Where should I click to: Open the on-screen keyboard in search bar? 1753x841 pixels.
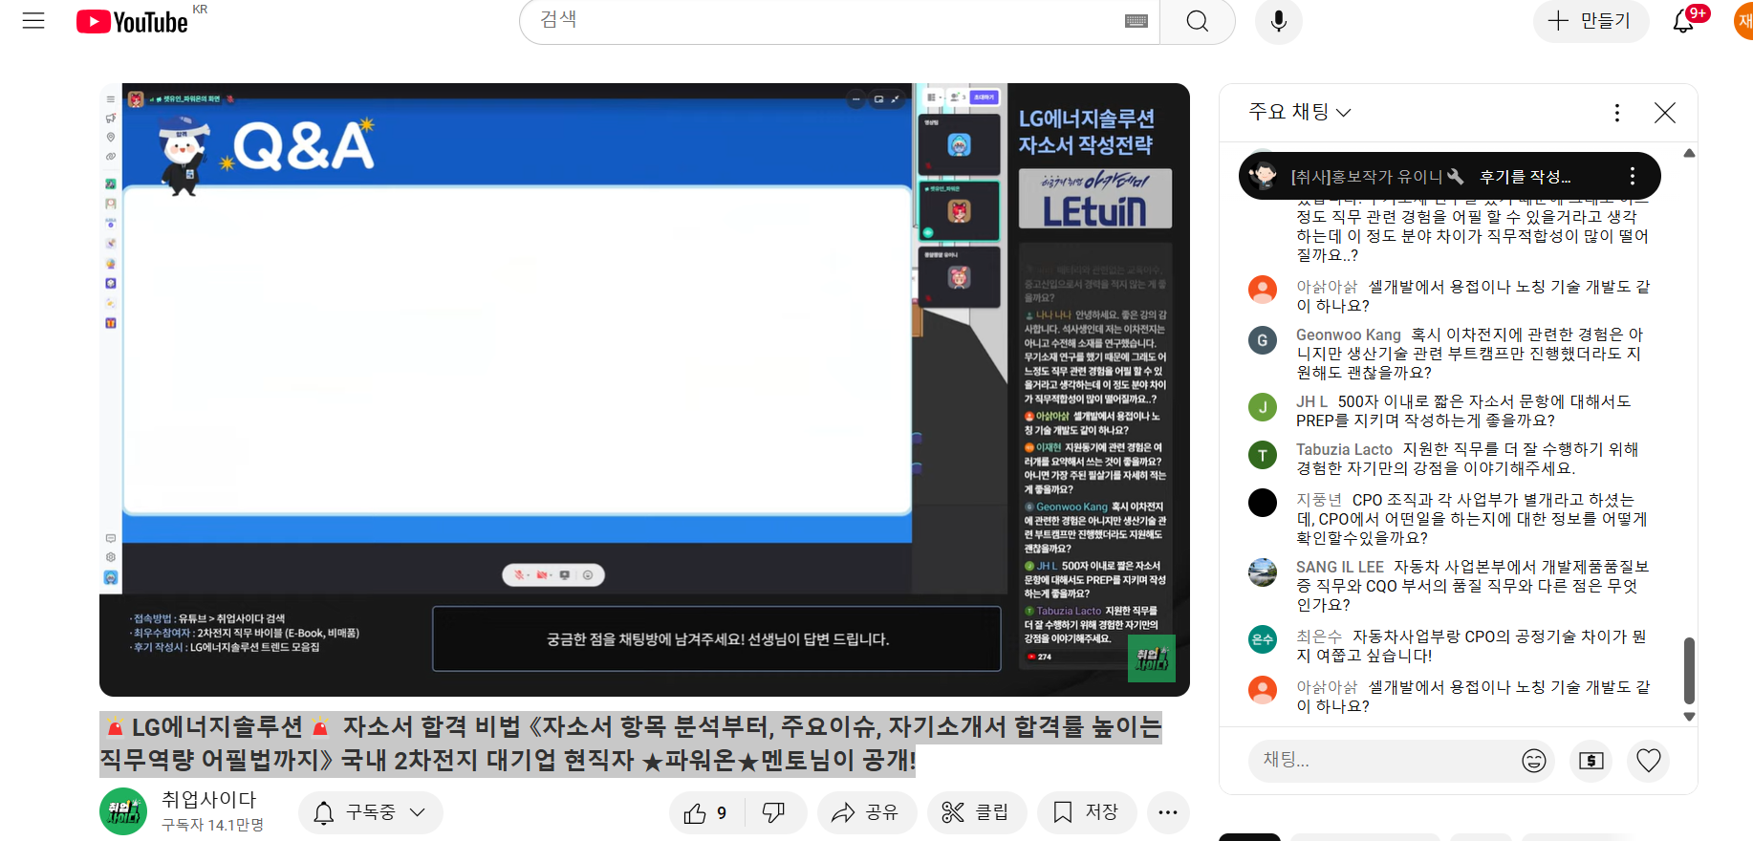tap(1136, 21)
